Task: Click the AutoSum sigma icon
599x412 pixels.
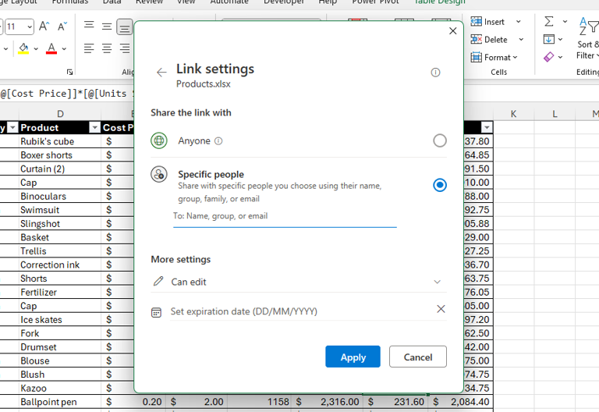Action: pyautogui.click(x=549, y=21)
